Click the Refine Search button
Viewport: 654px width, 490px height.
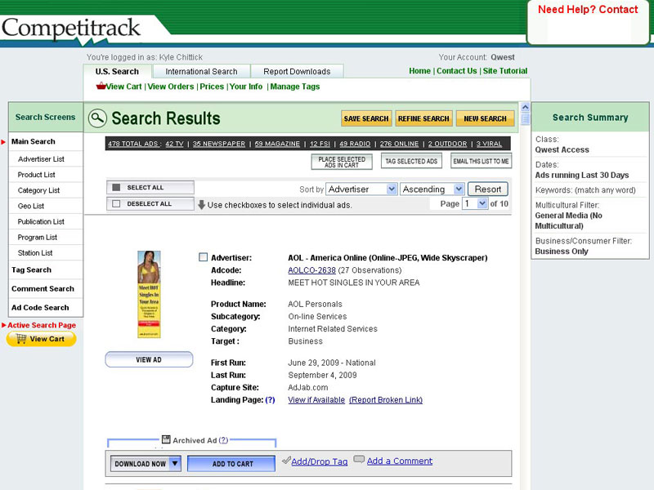coord(423,118)
